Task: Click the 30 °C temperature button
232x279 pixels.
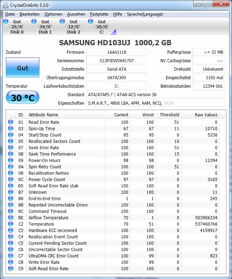Action: 23,98
